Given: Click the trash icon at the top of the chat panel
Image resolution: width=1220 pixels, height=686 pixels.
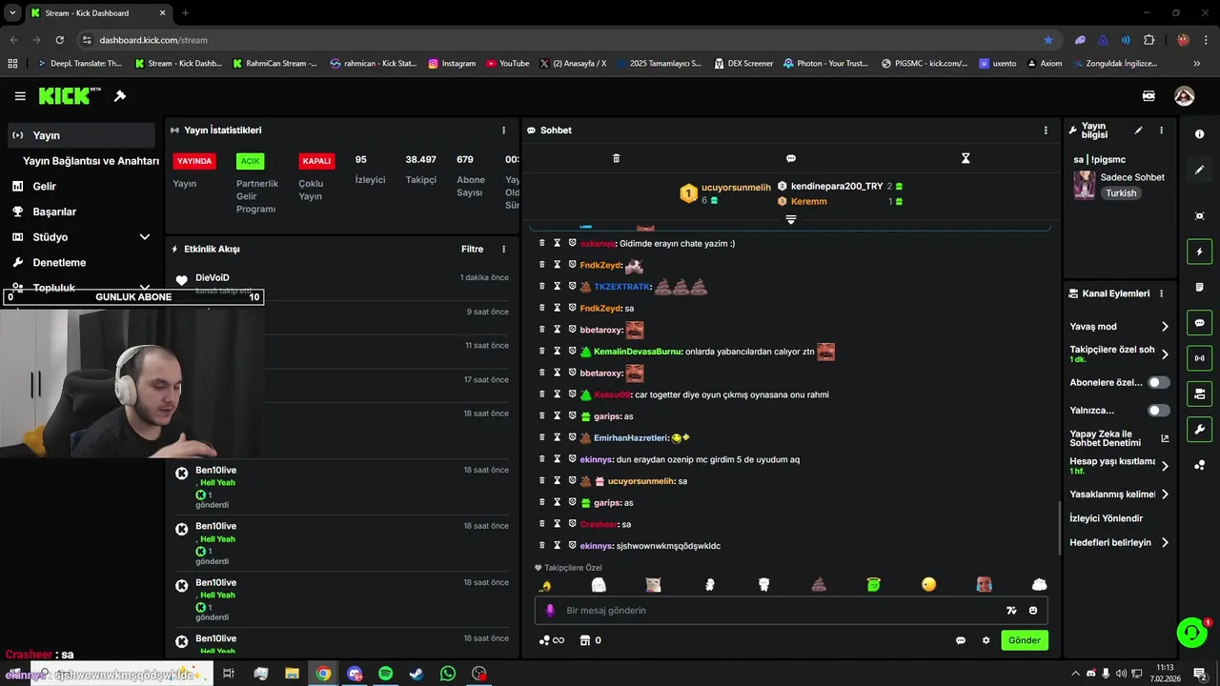Looking at the screenshot, I should 616,158.
